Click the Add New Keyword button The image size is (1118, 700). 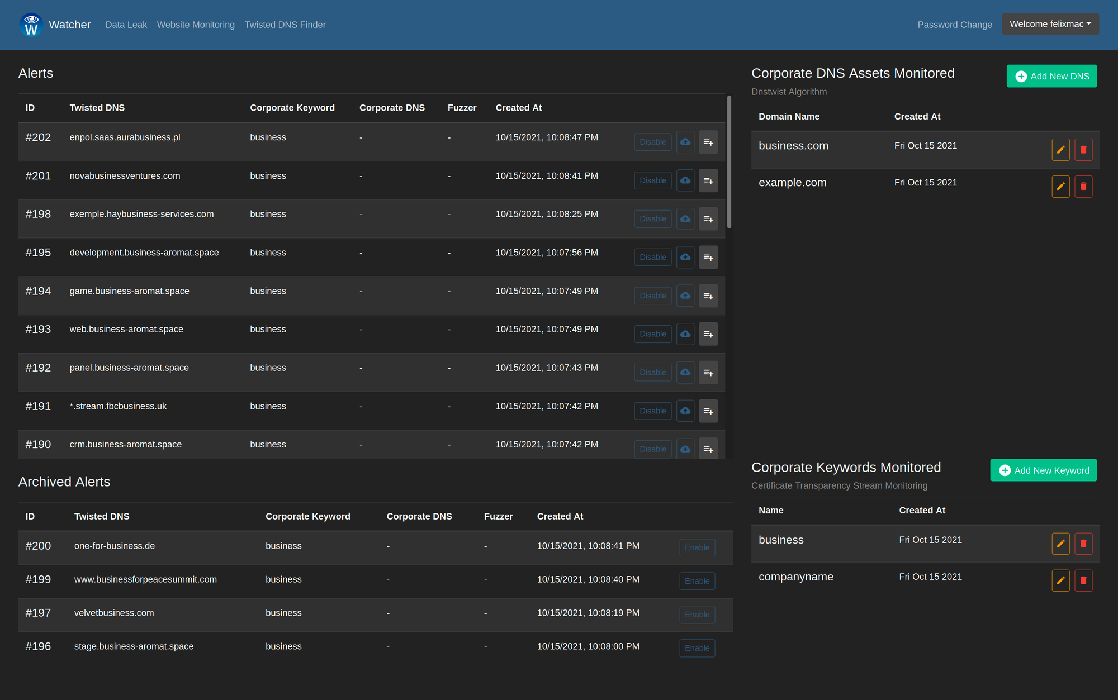coord(1043,470)
